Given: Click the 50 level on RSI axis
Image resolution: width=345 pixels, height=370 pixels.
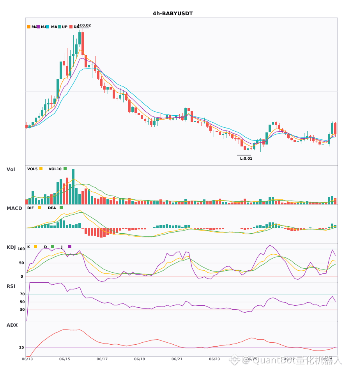Looking at the screenshot, I should point(22,302).
